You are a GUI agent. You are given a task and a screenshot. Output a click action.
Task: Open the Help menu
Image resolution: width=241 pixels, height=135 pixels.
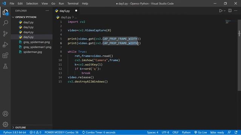tap(85, 3)
